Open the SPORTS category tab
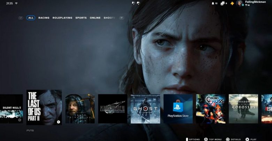This screenshot has height=141, width=272. click(81, 18)
